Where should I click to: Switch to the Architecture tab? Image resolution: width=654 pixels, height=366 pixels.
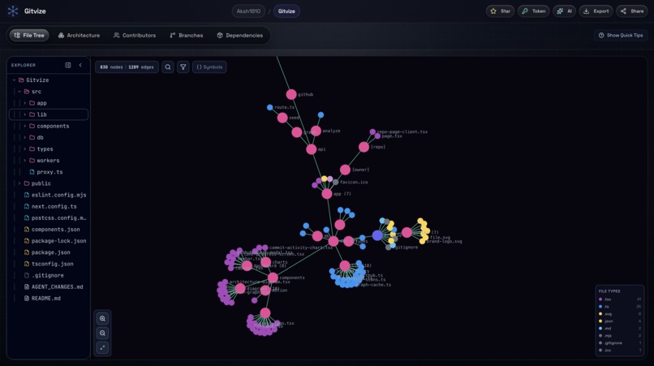coord(79,36)
